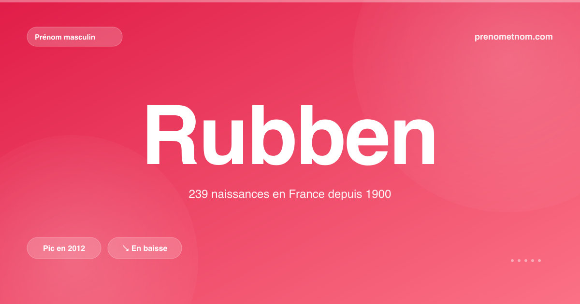
Task: Click the "En baisse" trend pill
Action: (145, 248)
